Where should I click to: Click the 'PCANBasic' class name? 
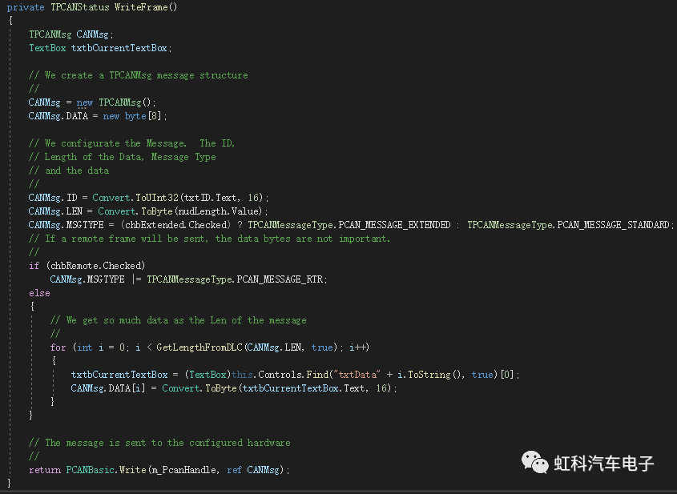(x=91, y=470)
